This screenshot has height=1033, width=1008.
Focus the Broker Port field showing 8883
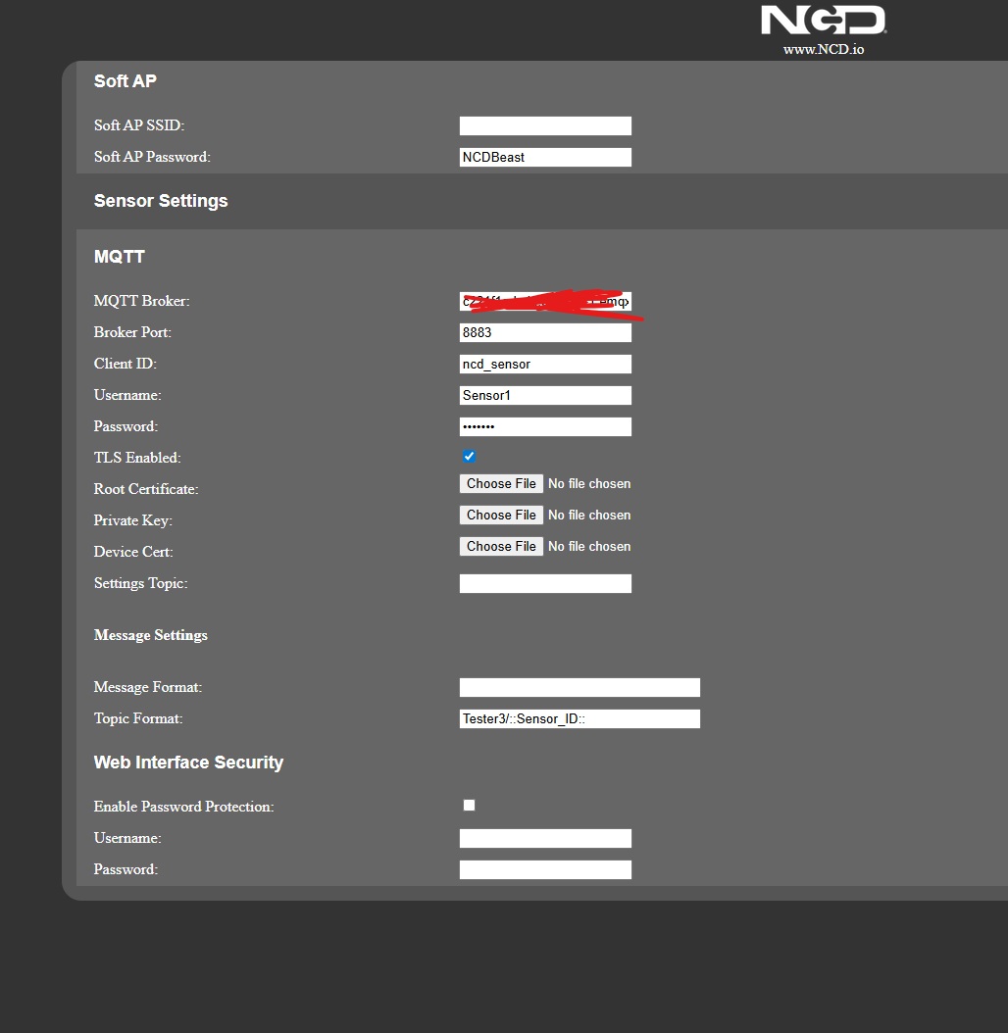tap(545, 332)
